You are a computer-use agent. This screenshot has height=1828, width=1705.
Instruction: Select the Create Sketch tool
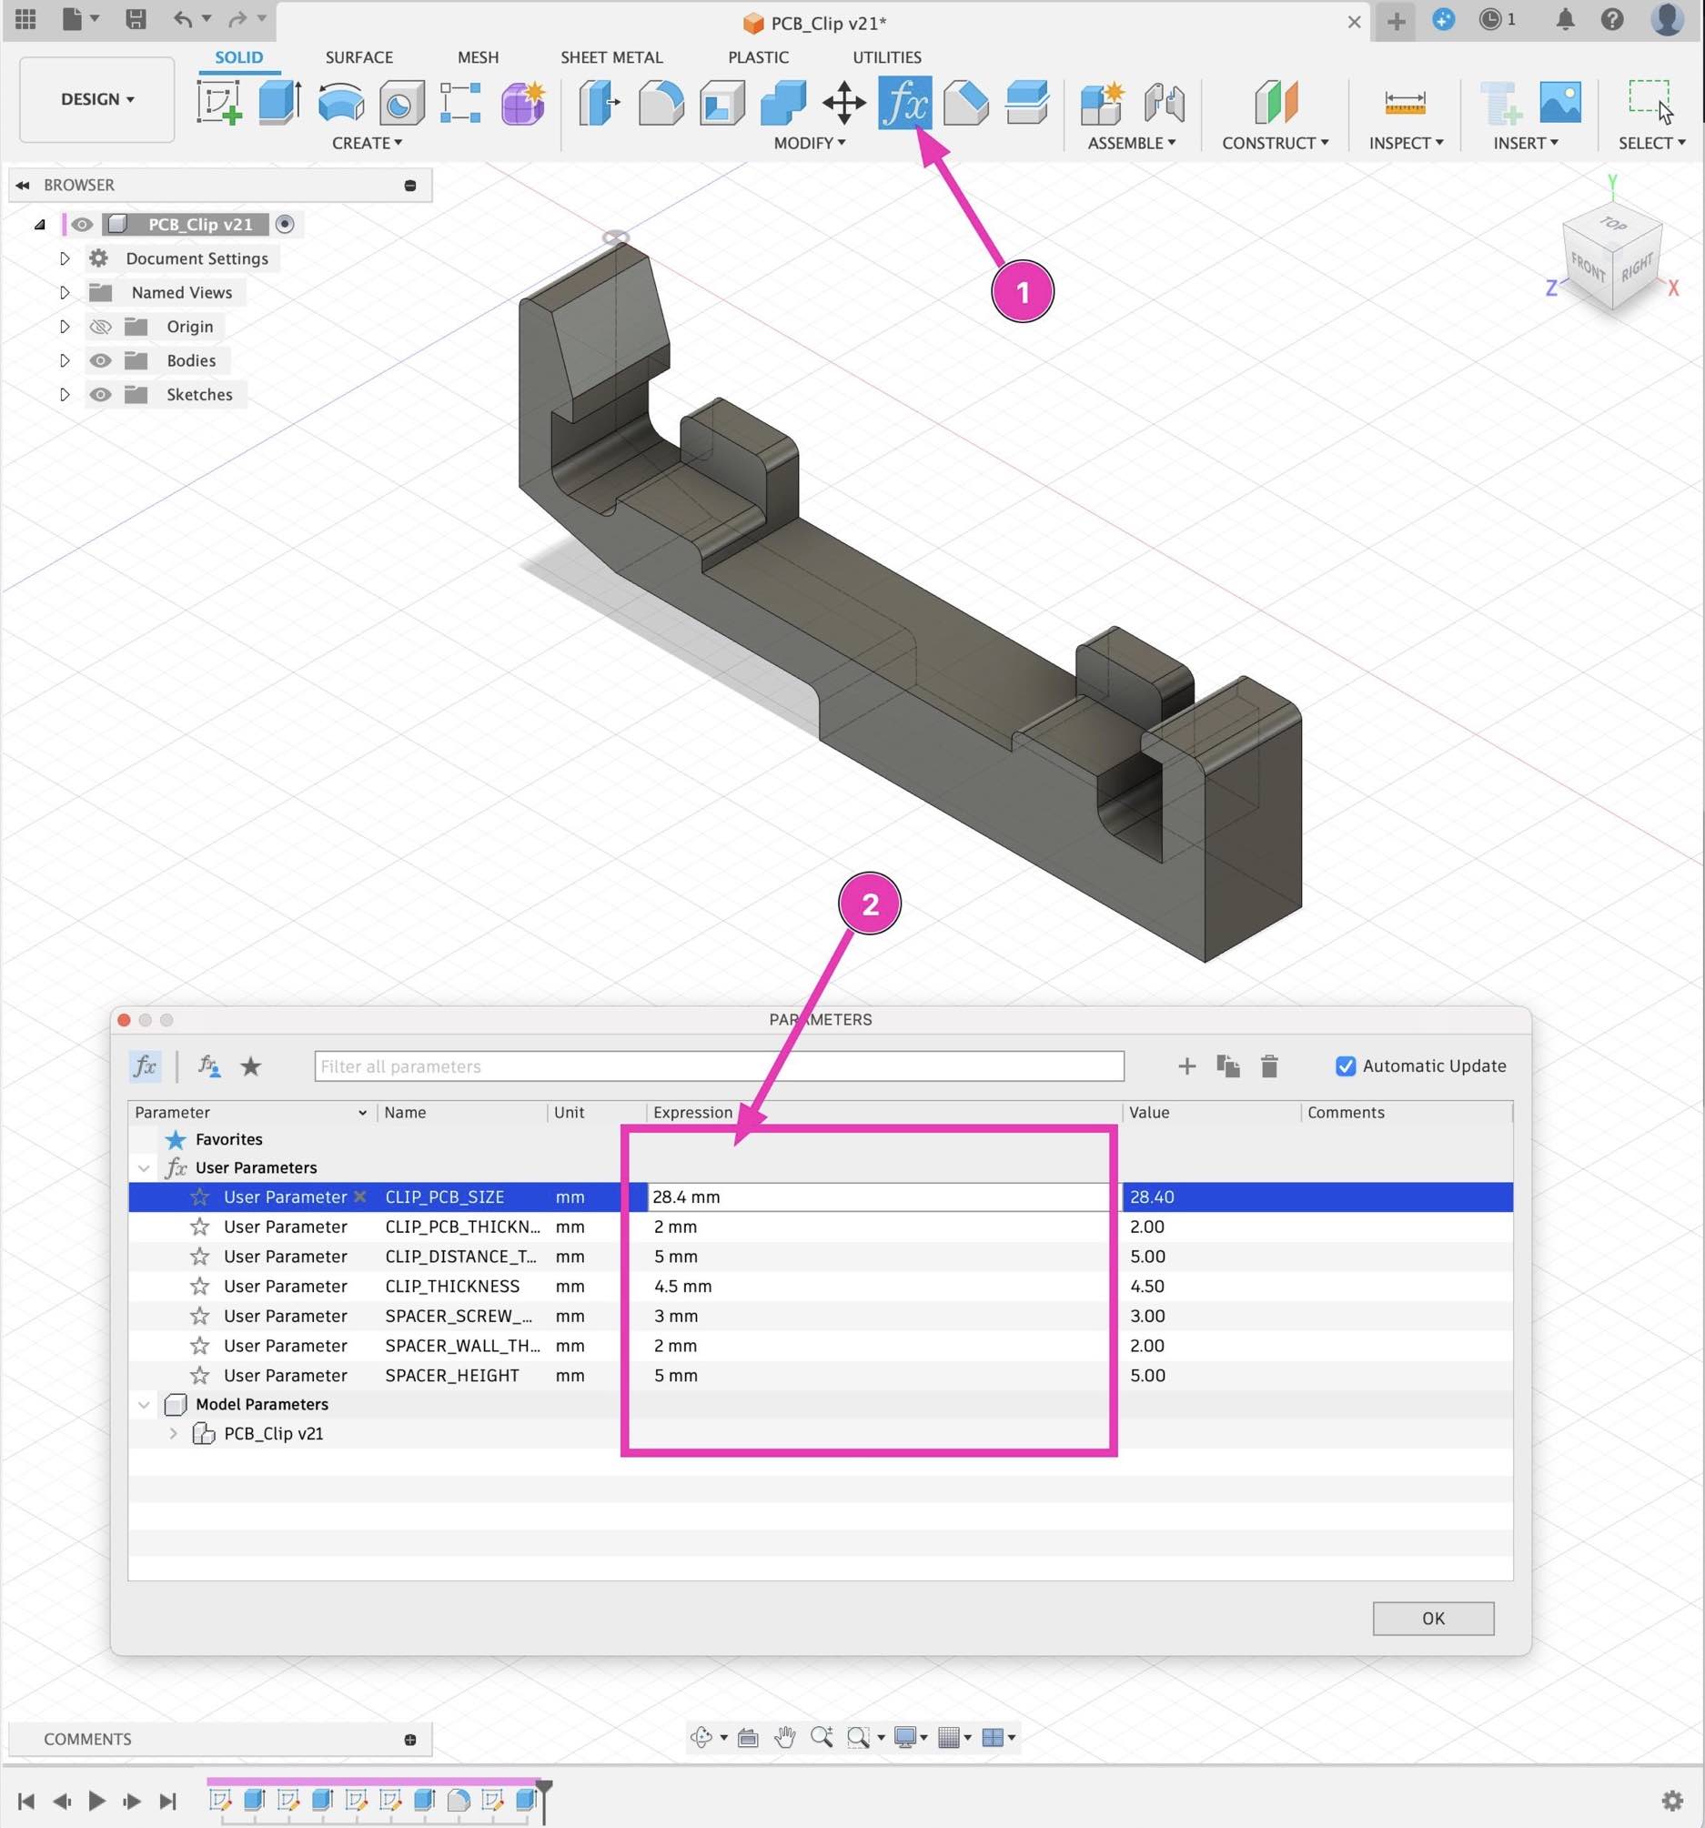(219, 102)
